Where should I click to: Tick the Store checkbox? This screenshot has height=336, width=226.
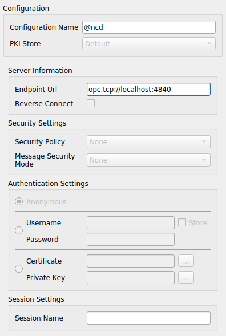pos(182,222)
